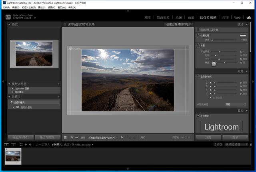Collapse right panel group via edge arrow
The width and height of the screenshot is (256, 172).
pyautogui.click(x=253, y=81)
